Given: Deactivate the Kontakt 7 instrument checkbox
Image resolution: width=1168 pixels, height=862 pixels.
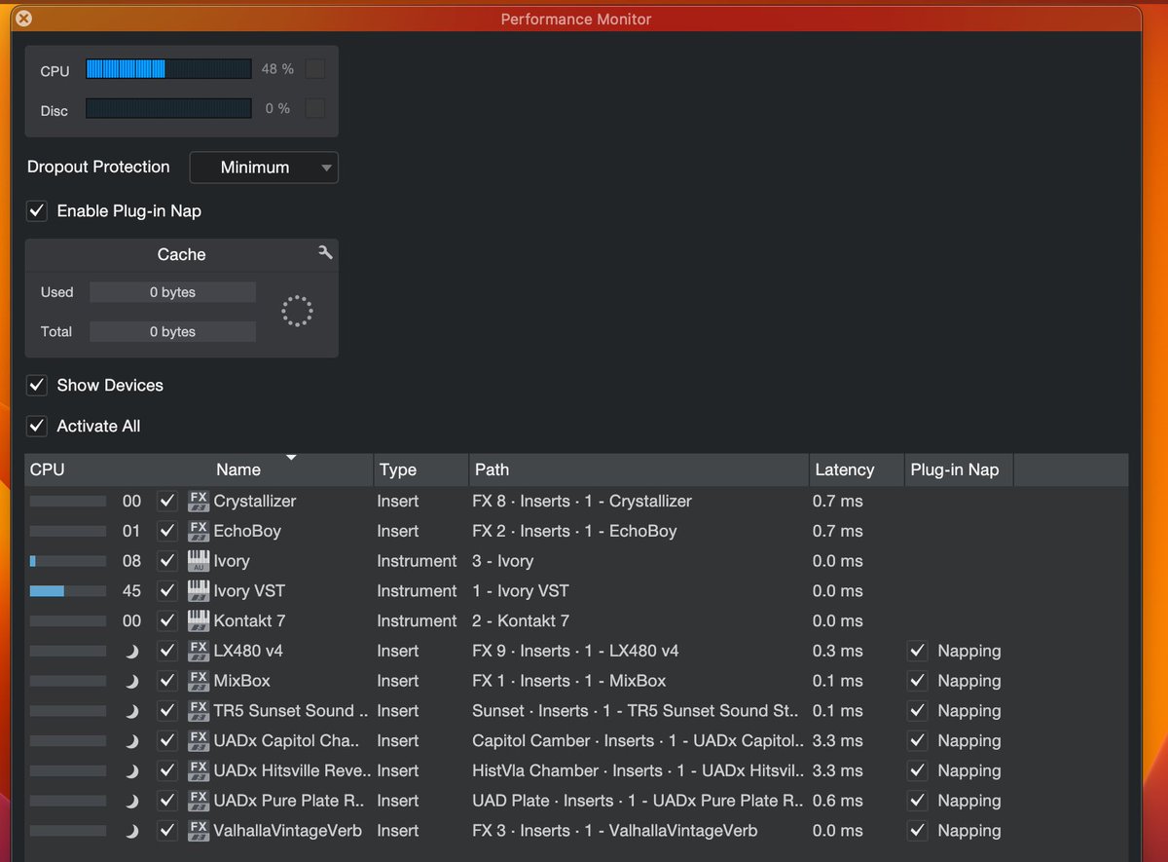Looking at the screenshot, I should (167, 620).
